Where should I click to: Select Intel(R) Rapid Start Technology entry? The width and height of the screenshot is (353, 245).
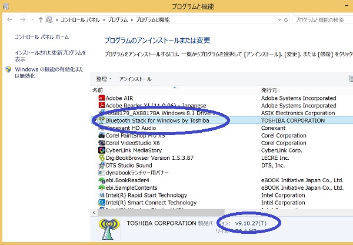click(146, 195)
